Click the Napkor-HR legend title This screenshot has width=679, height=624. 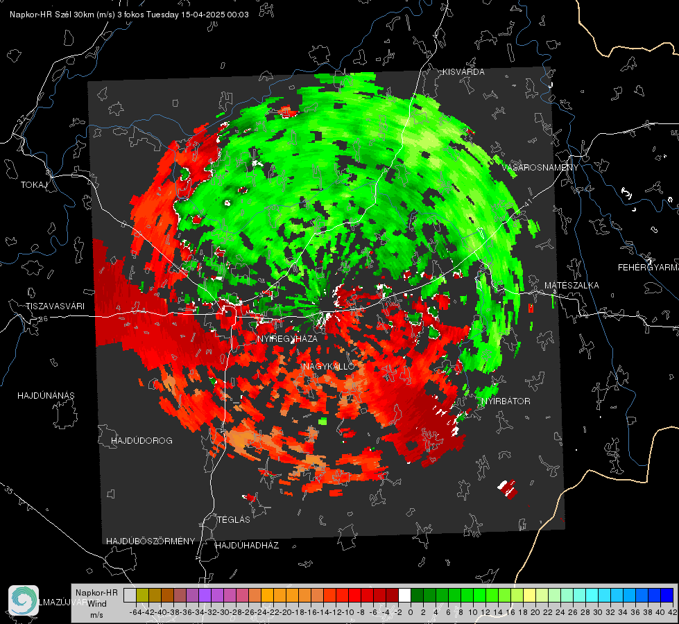coord(96,592)
